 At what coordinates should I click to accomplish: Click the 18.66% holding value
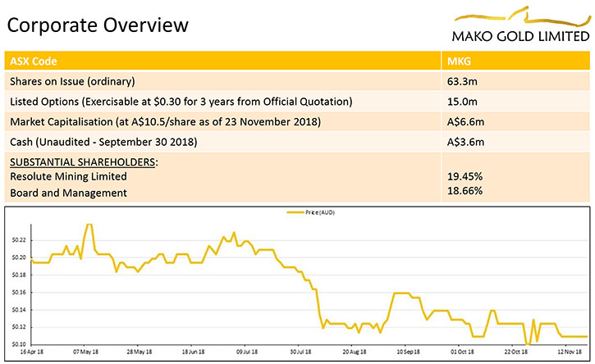tap(465, 191)
